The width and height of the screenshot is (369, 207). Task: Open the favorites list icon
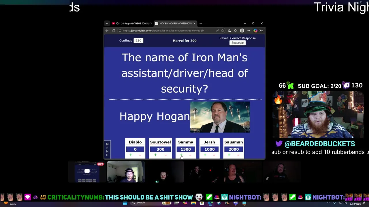pyautogui.click(x=236, y=30)
